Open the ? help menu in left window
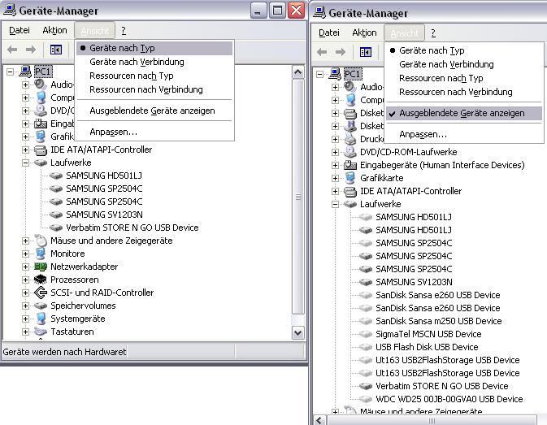This screenshot has height=425, width=547. click(x=124, y=31)
